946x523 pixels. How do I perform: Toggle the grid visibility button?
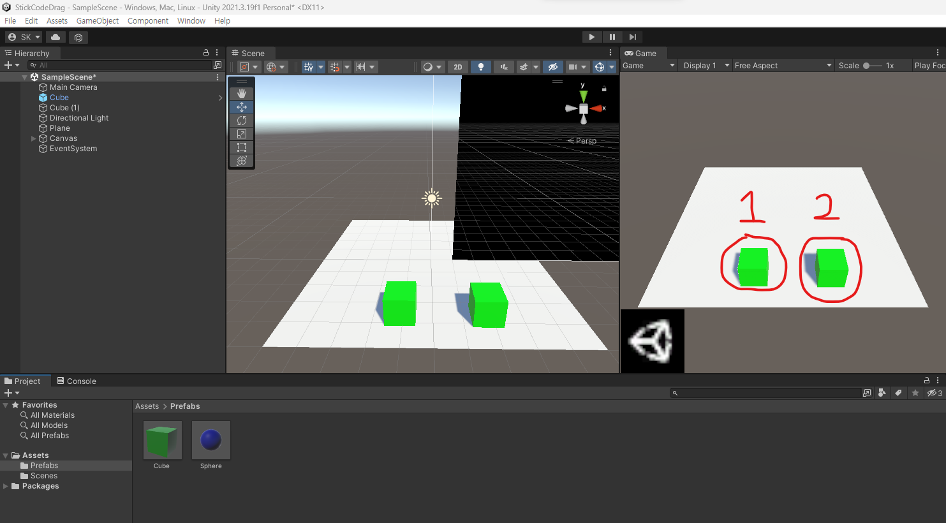(x=309, y=67)
